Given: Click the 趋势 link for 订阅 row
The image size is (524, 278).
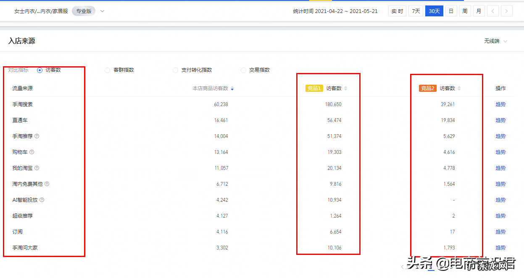Looking at the screenshot, I should coord(500,231).
